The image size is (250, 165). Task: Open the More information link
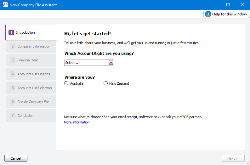tap(77, 122)
